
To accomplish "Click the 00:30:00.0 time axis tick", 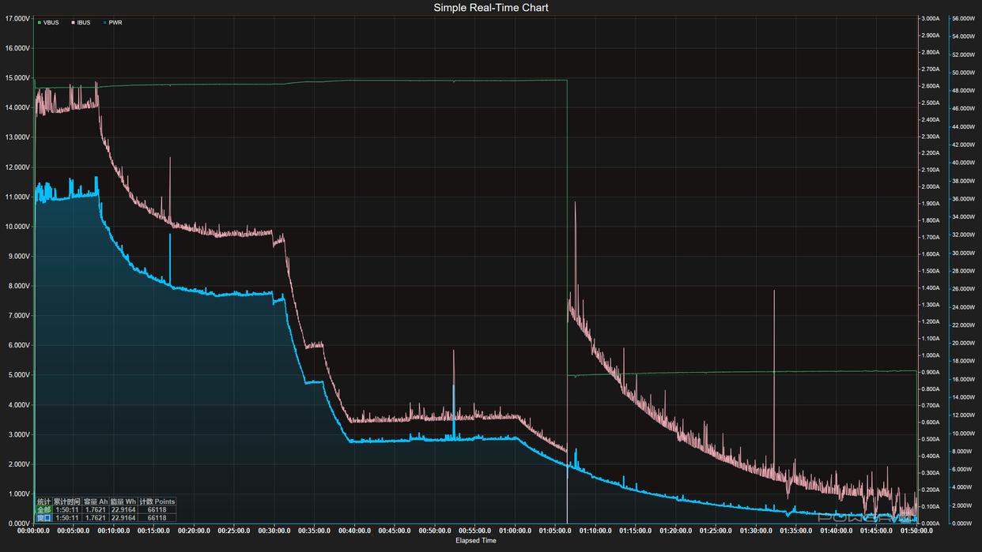I will pyautogui.click(x=274, y=531).
